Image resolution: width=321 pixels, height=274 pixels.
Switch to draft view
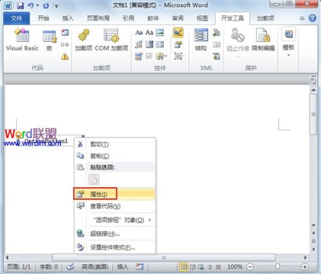[x=218, y=267]
